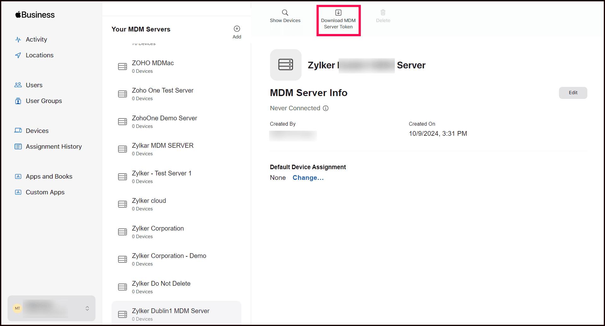This screenshot has height=326, width=605.
Task: Open Apps and Books
Action: click(49, 176)
